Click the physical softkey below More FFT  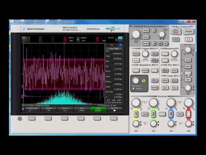(x=114, y=119)
